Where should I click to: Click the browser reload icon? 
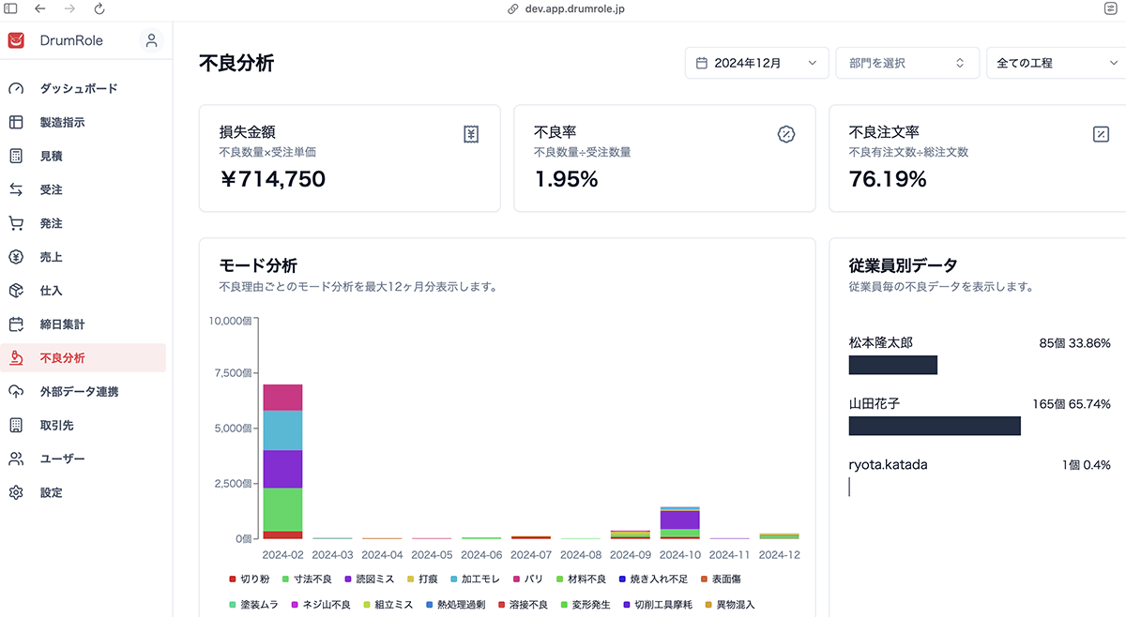[99, 8]
